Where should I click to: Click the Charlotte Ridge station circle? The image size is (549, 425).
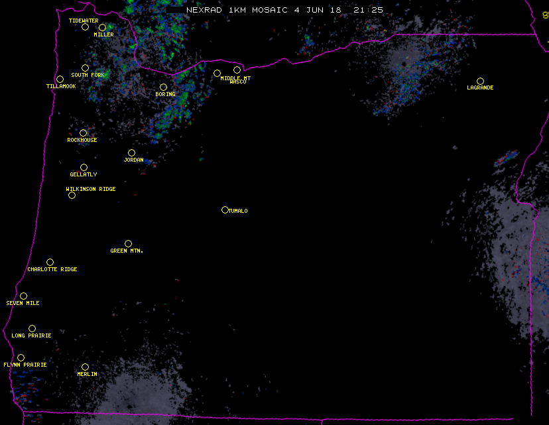[x=50, y=263]
